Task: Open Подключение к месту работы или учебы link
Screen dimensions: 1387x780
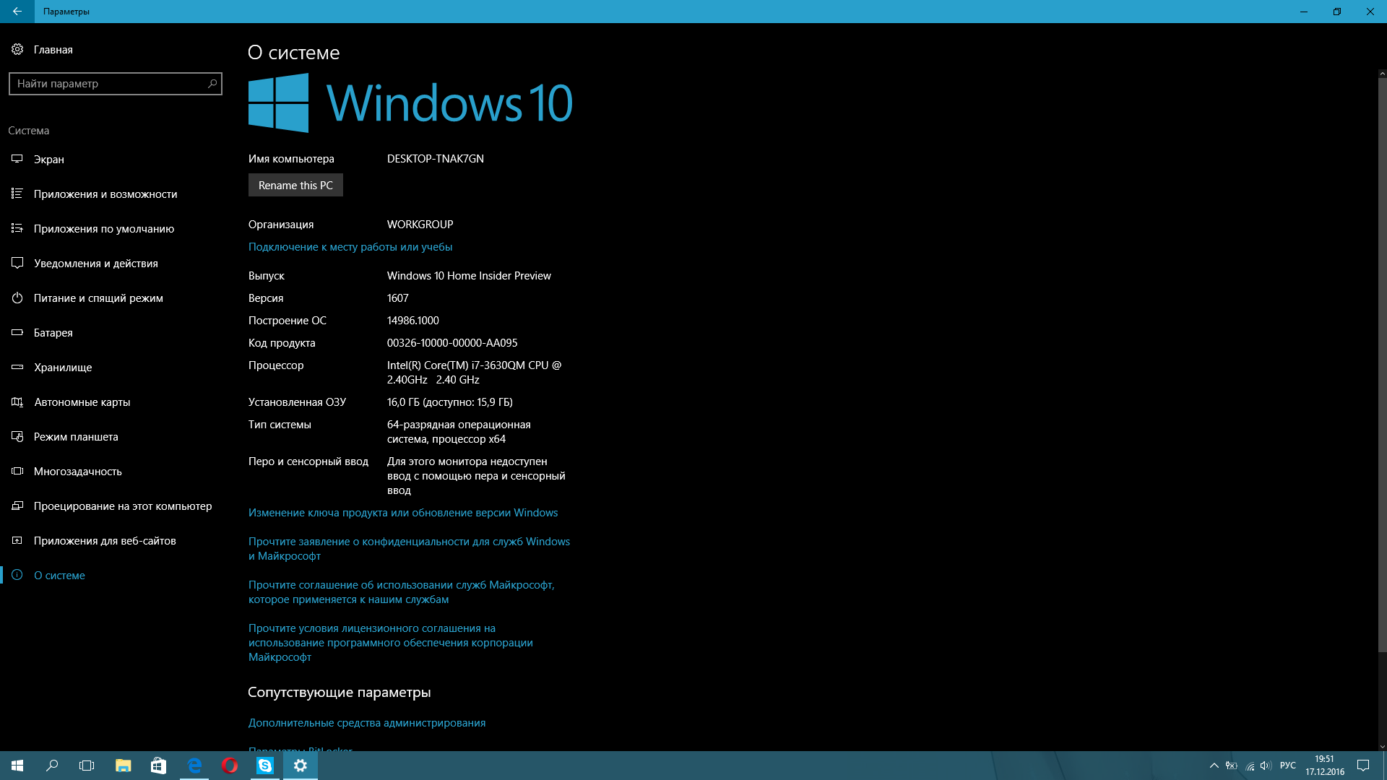Action: pyautogui.click(x=350, y=247)
